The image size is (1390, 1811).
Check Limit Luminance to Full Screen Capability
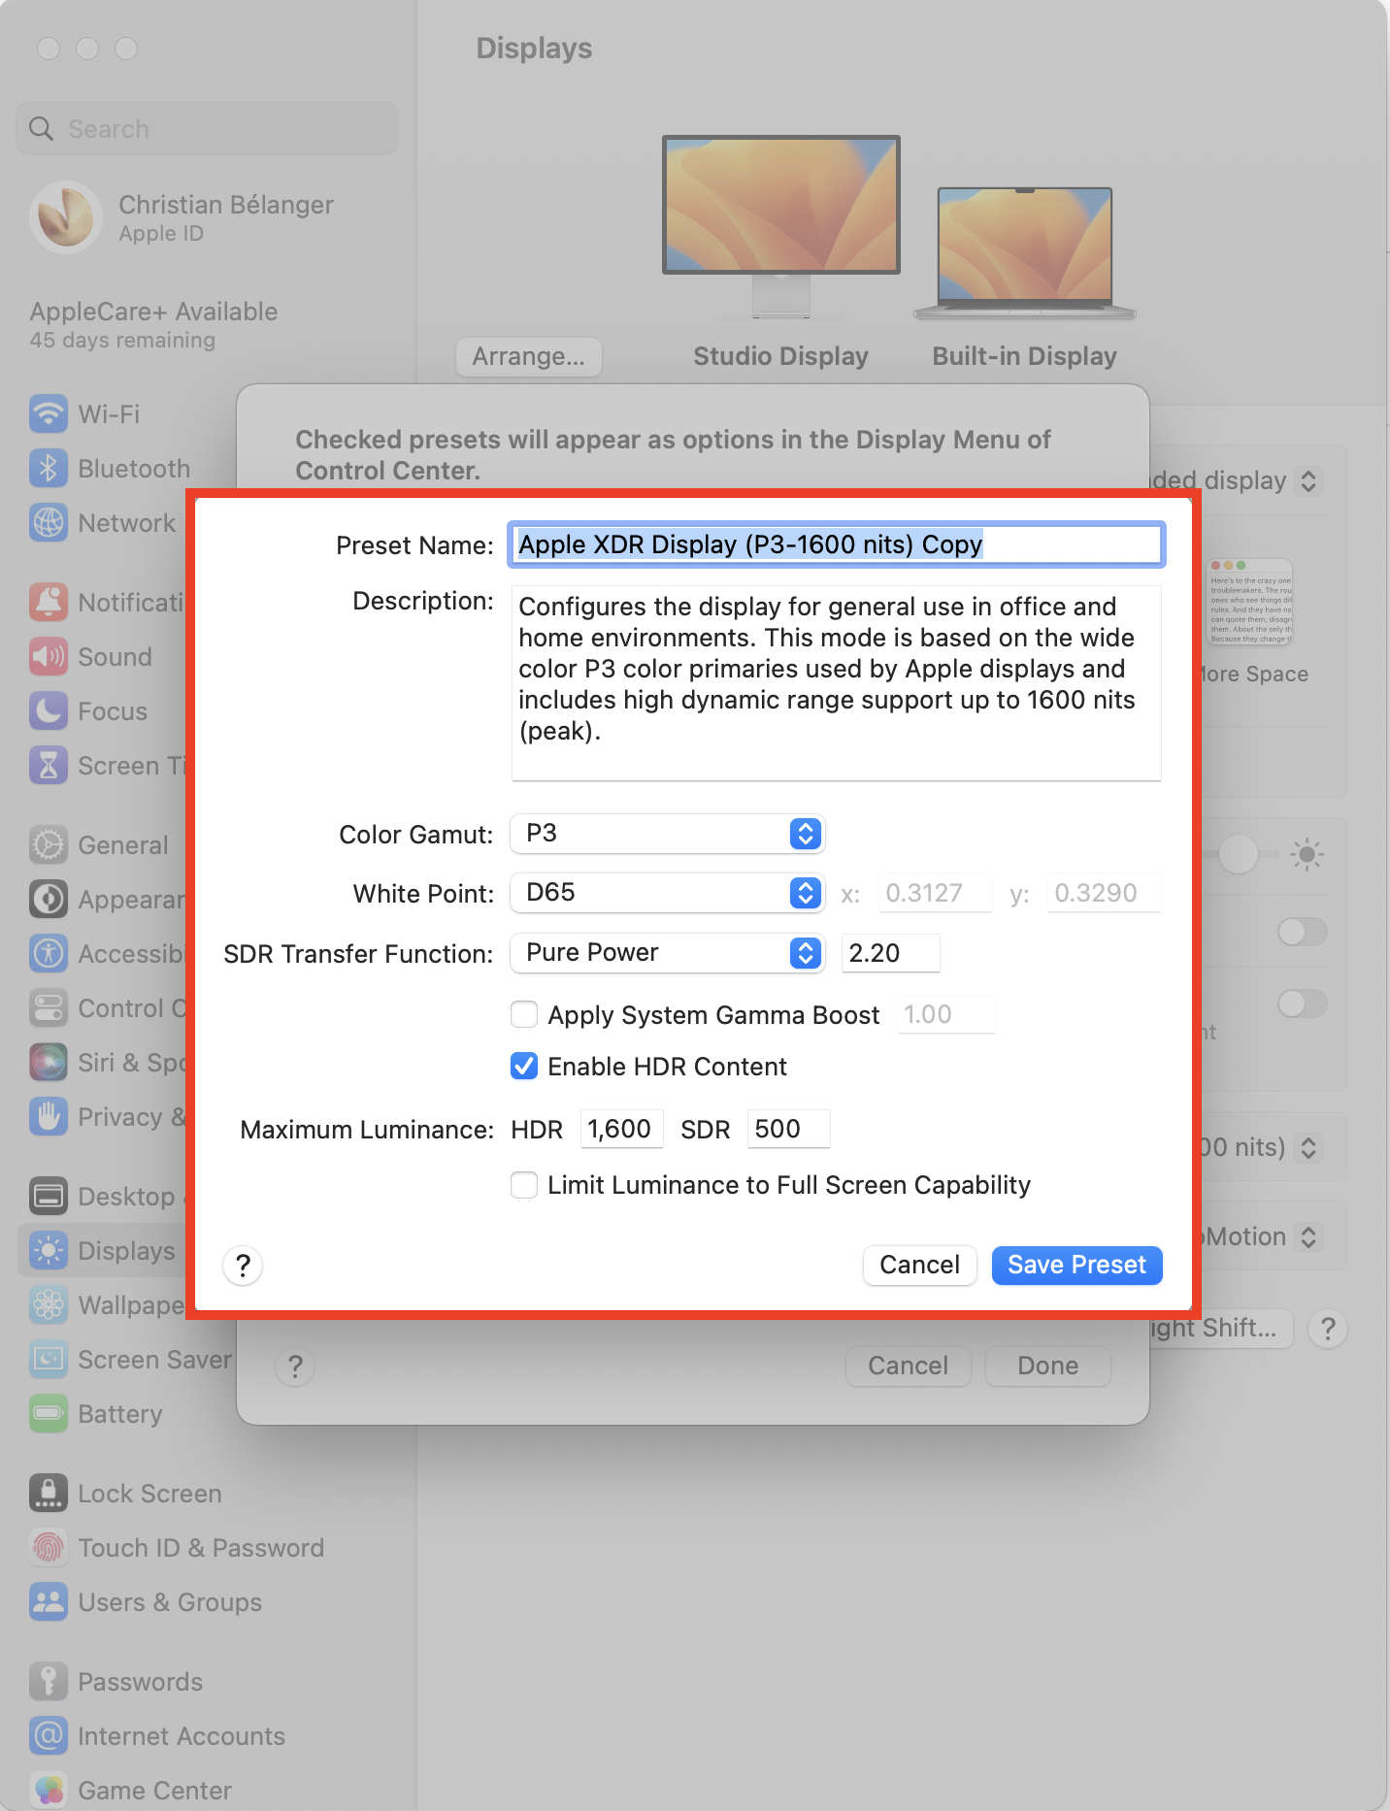(x=524, y=1184)
